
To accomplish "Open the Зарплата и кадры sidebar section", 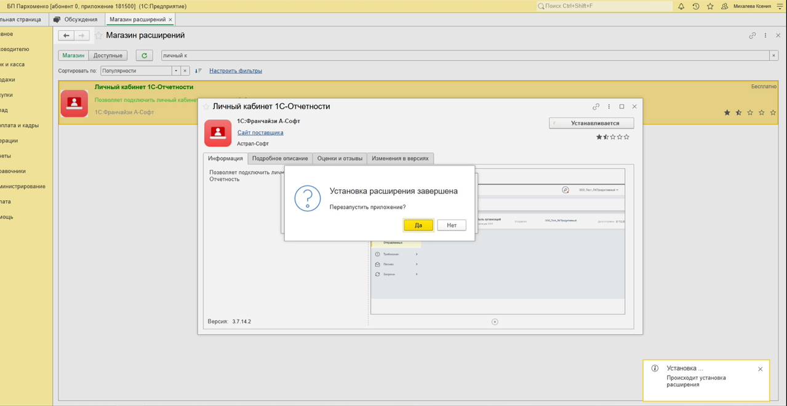I will coord(19,125).
